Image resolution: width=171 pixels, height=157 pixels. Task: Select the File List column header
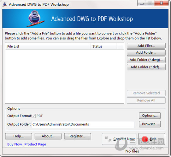(x=48, y=46)
